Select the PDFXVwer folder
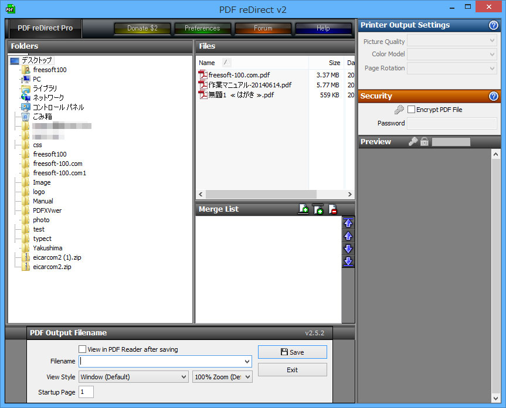Viewport: 506px width, 408px height. (47, 210)
